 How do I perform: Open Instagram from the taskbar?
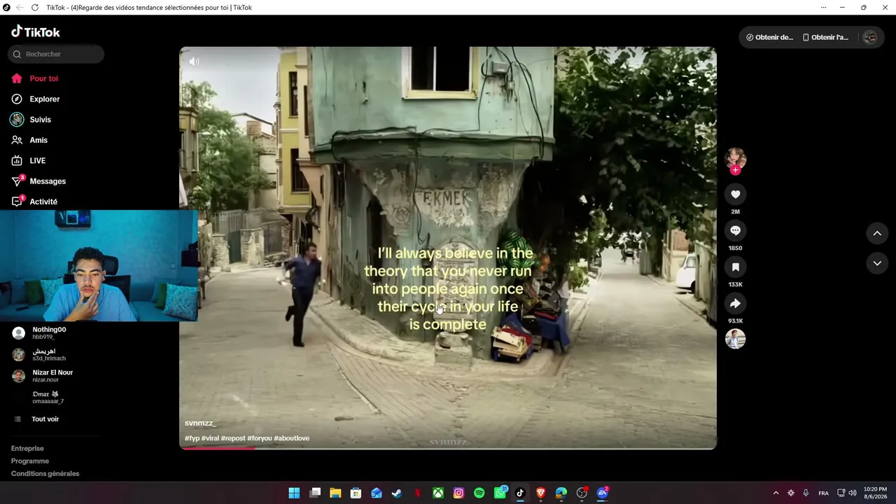(x=458, y=493)
